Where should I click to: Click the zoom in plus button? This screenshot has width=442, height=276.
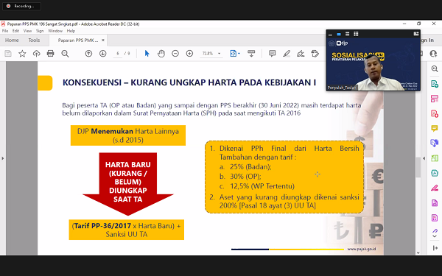click(190, 53)
